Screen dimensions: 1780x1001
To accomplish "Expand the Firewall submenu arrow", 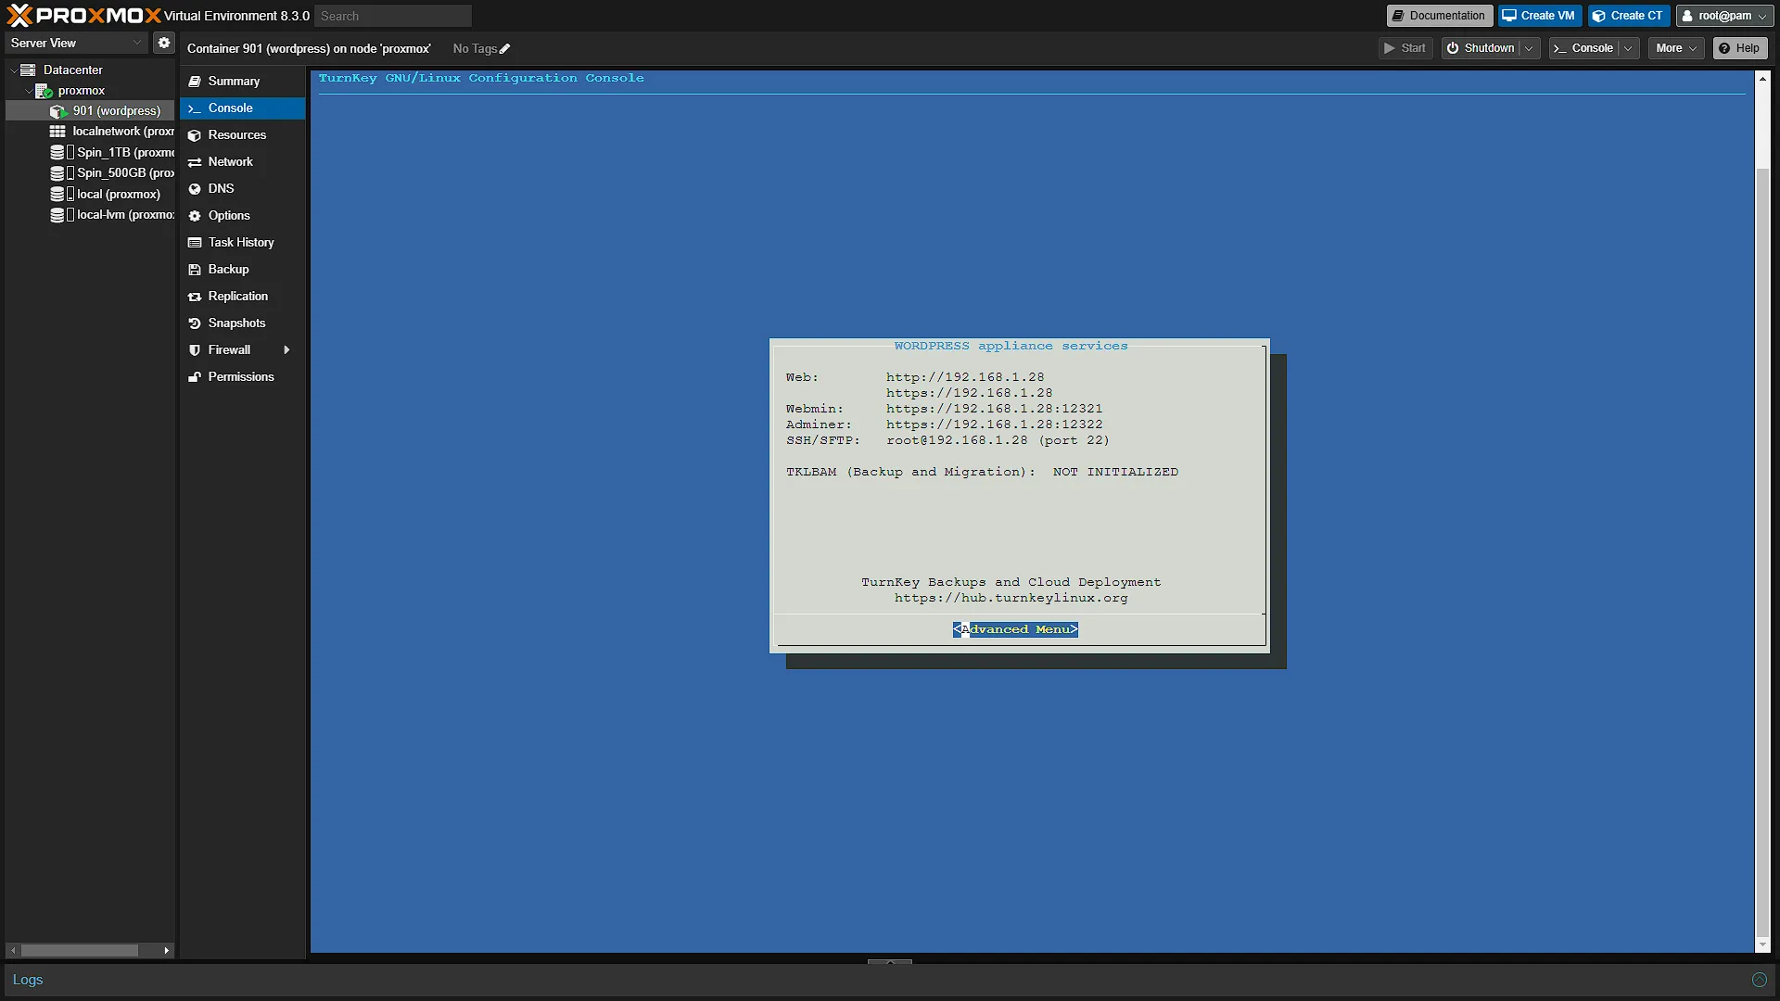I will pyautogui.click(x=286, y=350).
